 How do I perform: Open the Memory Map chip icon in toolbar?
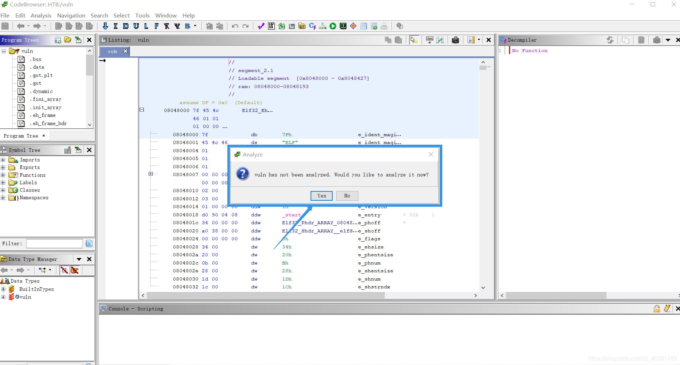click(x=343, y=26)
